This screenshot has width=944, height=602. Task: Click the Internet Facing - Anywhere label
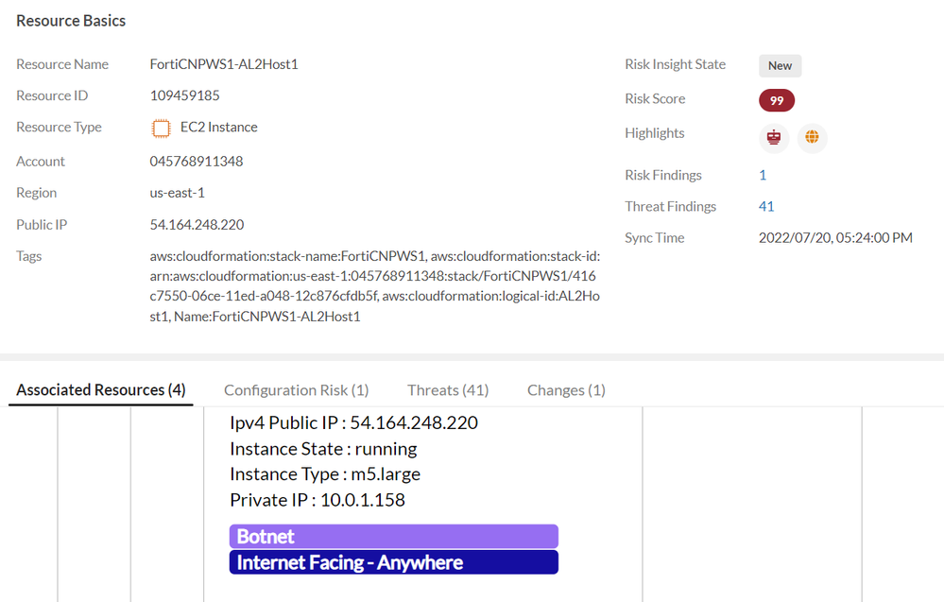coord(393,562)
